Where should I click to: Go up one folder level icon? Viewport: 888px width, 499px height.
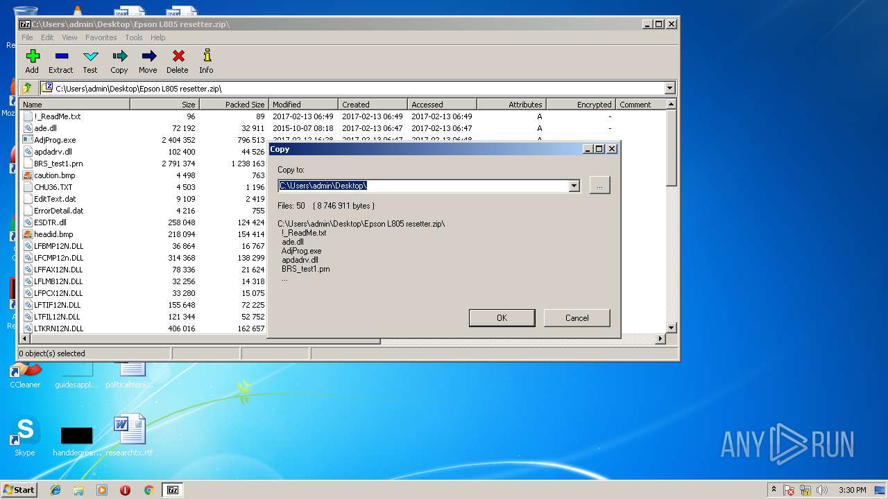27,88
